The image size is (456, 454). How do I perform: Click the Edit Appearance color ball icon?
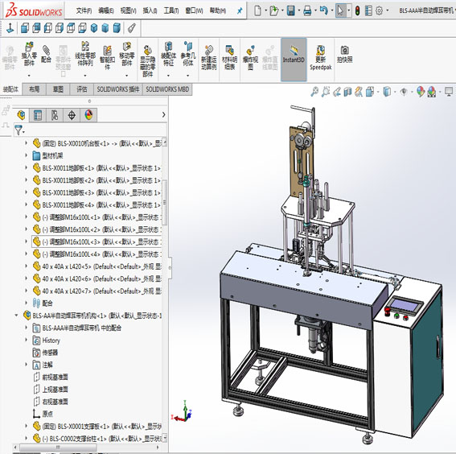(421, 92)
